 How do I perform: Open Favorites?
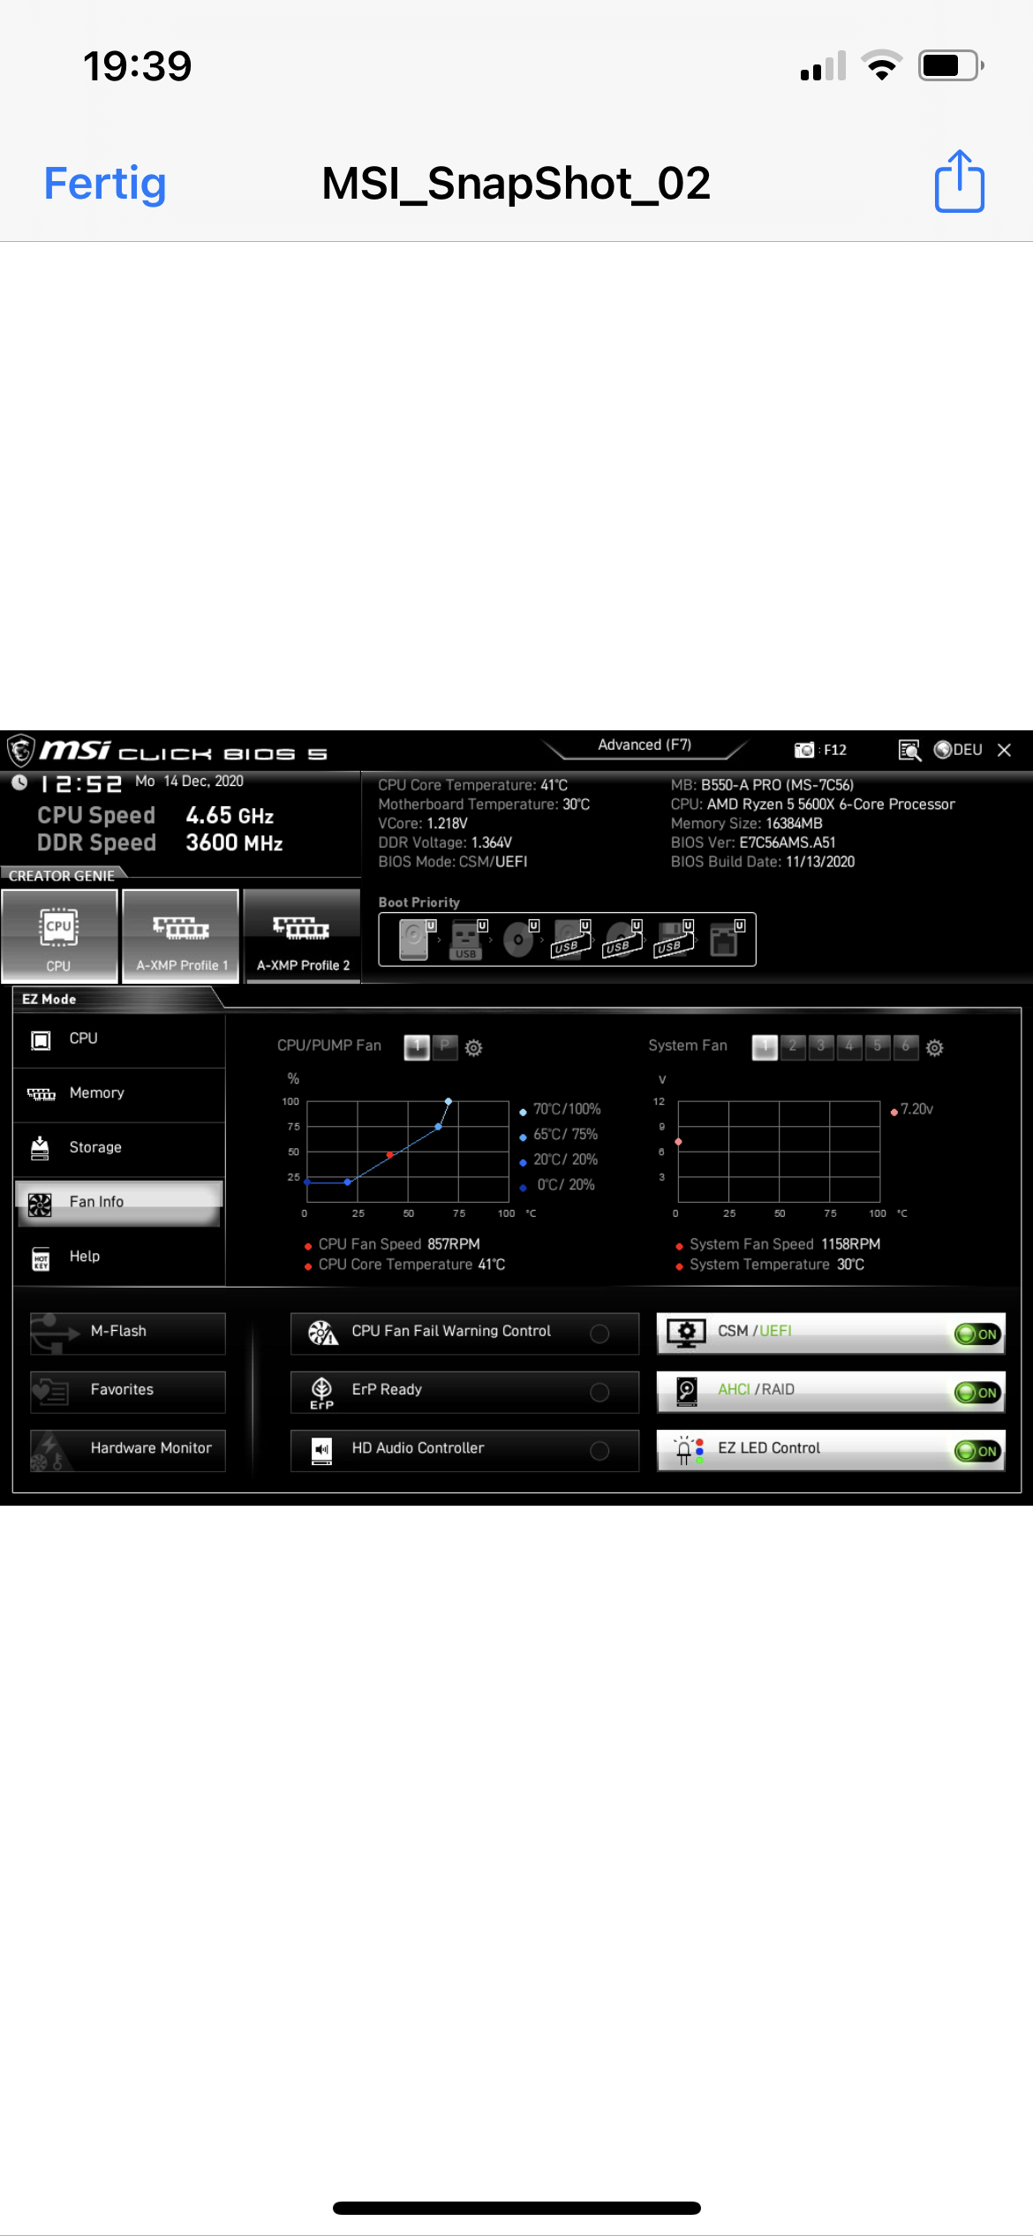(x=128, y=1392)
